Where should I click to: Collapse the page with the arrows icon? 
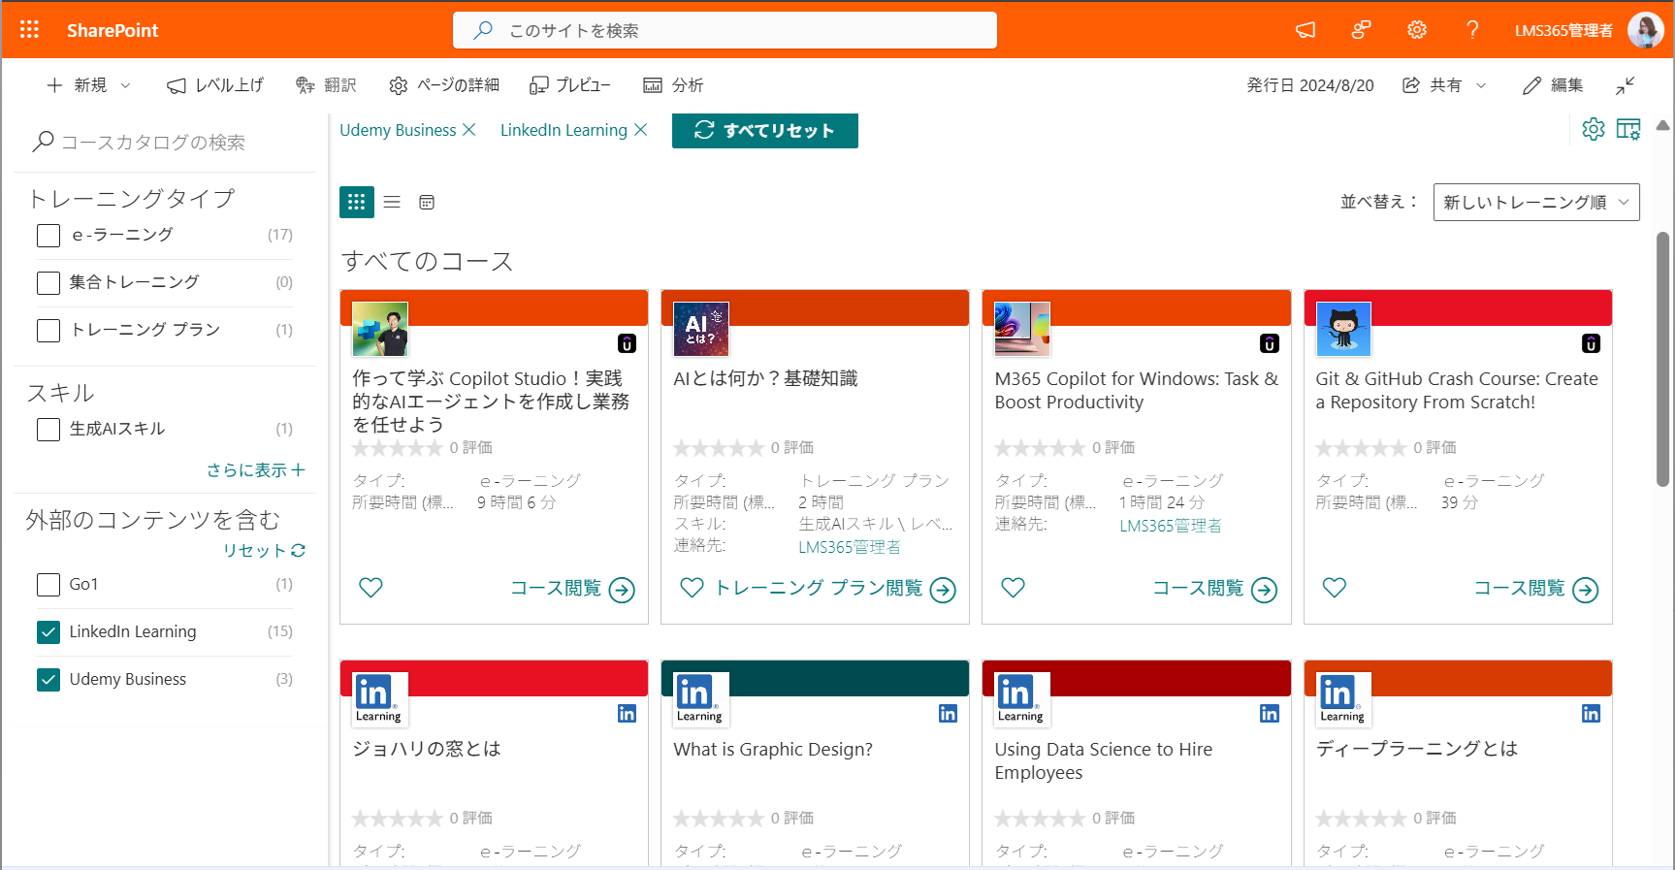pyautogui.click(x=1626, y=85)
